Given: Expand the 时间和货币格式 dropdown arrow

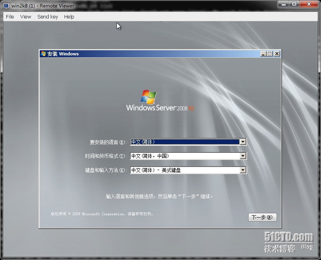Looking at the screenshot, I should (243, 156).
